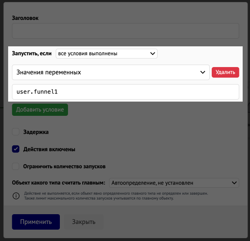250x241 pixels.
Task: Click the Ограничить количество запусков label
Action: pyautogui.click(x=64, y=167)
